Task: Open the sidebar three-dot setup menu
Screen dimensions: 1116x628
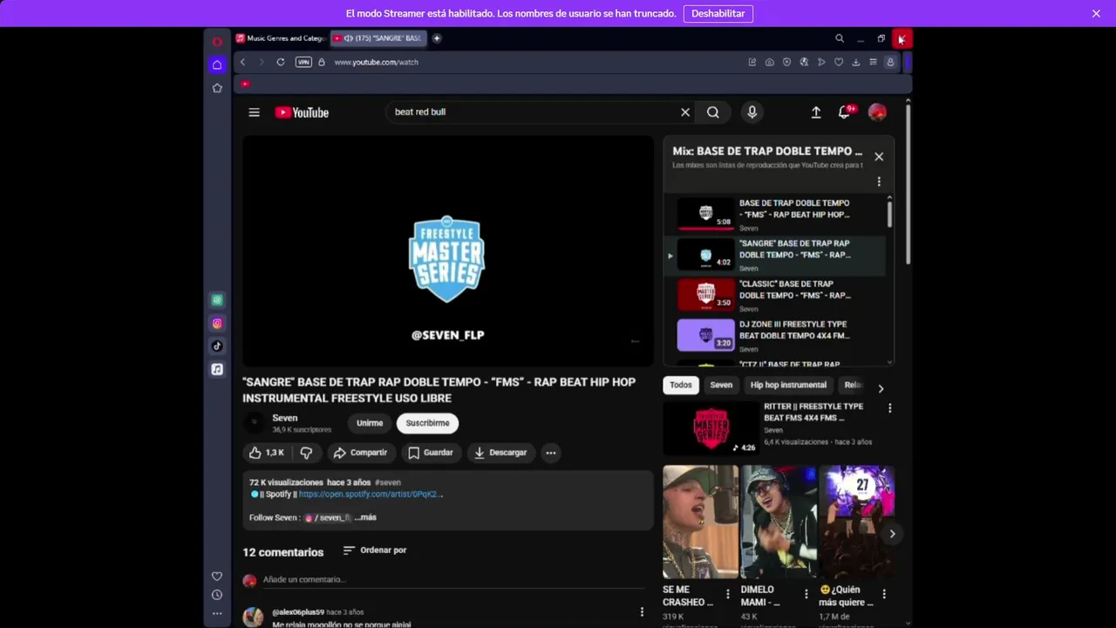Action: click(217, 613)
